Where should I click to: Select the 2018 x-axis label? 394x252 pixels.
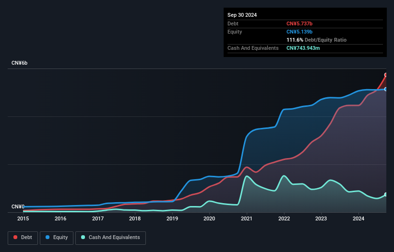pyautogui.click(x=135, y=218)
